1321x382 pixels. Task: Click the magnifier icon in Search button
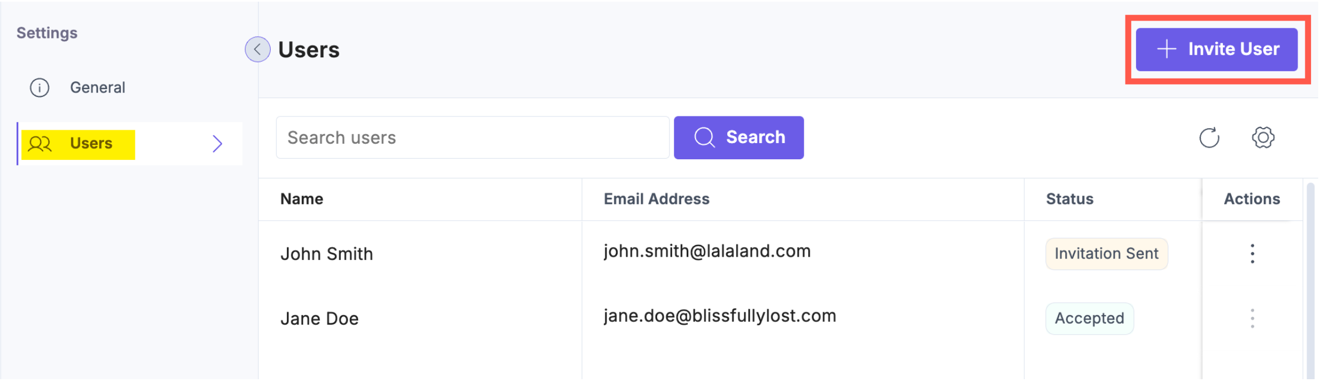(x=704, y=138)
